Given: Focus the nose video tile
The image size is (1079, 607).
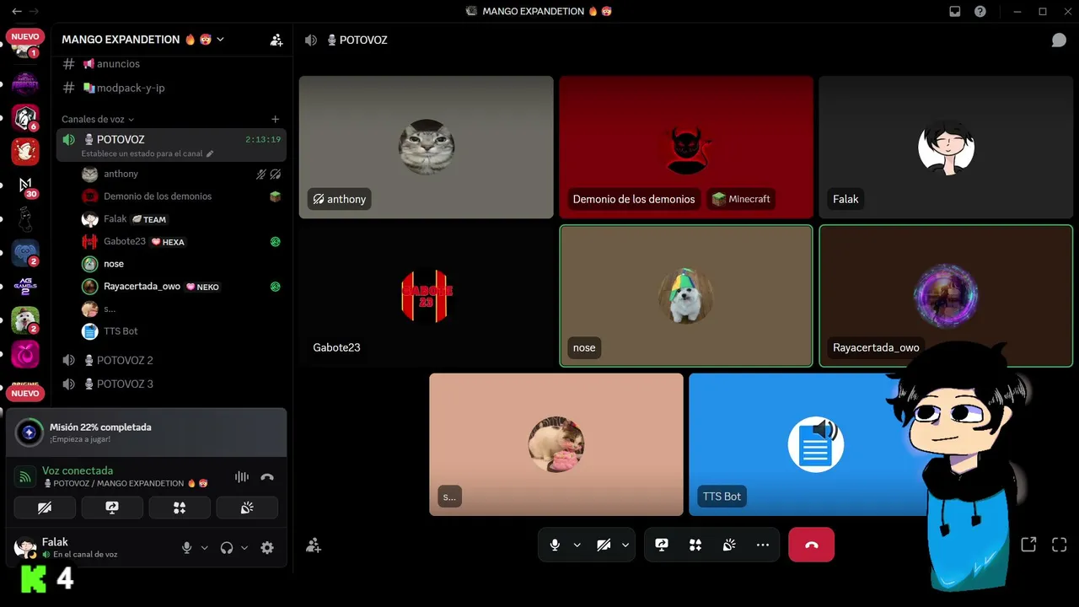Looking at the screenshot, I should [x=686, y=296].
